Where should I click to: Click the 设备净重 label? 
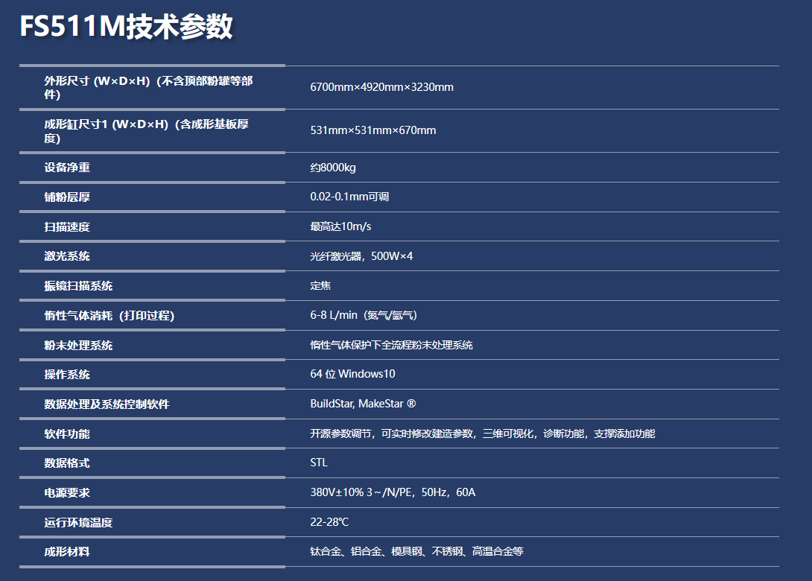click(x=67, y=168)
